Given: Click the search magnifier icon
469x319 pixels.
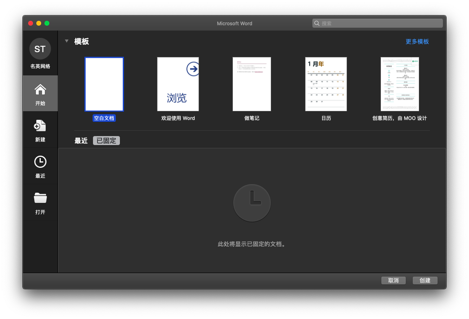Looking at the screenshot, I should [317, 23].
